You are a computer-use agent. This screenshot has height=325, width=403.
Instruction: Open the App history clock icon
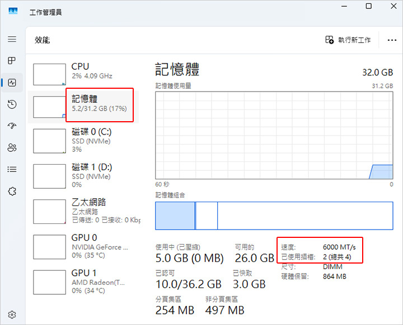click(12, 104)
